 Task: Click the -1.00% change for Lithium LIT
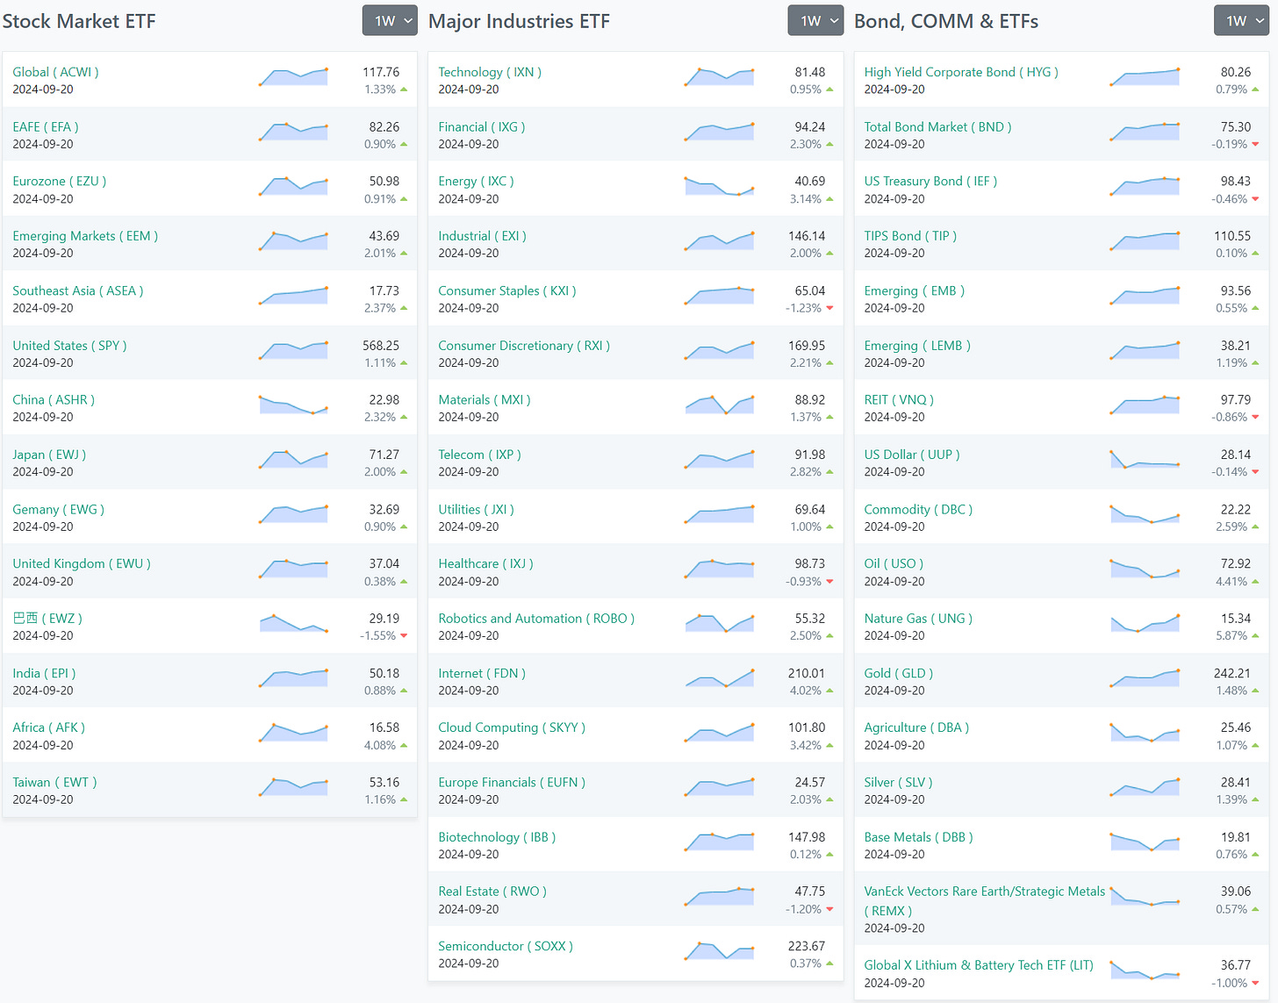1229,983
